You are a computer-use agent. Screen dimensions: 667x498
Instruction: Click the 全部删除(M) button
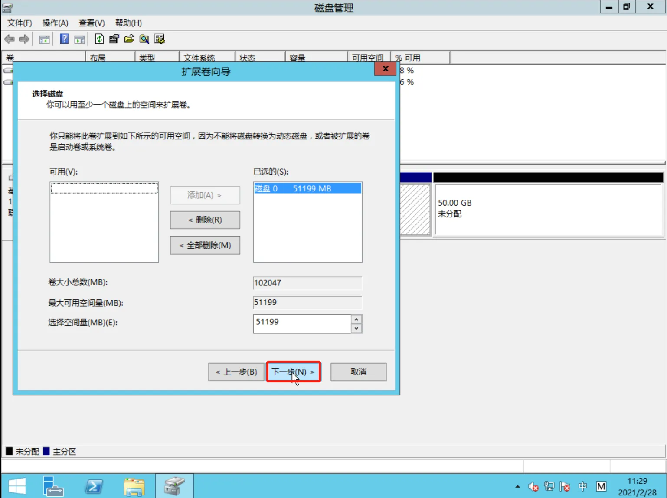click(205, 245)
